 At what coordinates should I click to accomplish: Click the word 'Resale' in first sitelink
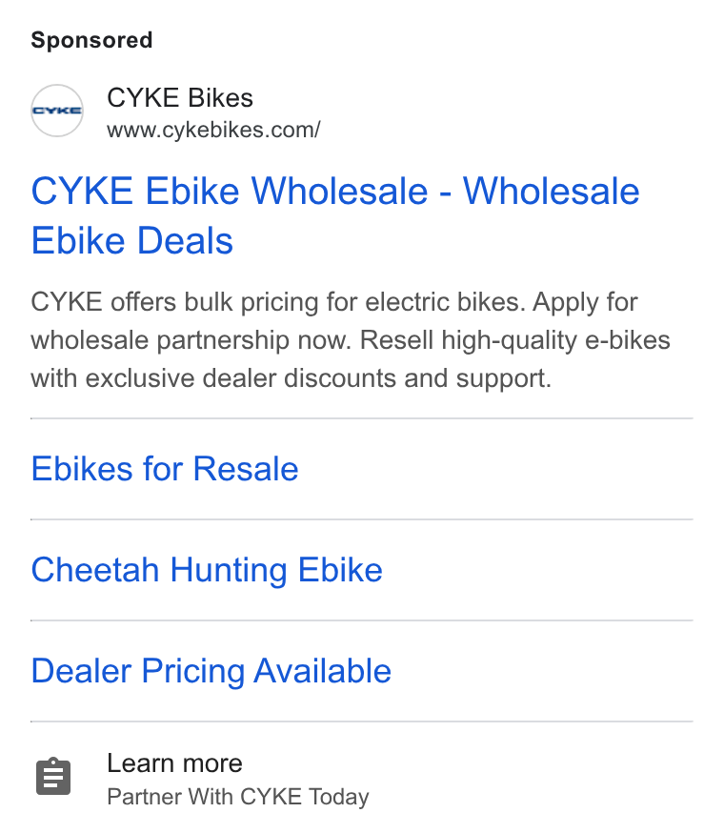pos(246,469)
